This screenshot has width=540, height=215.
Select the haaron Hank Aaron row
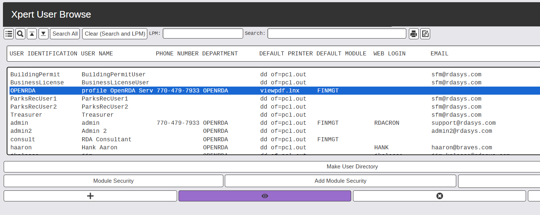point(275,147)
